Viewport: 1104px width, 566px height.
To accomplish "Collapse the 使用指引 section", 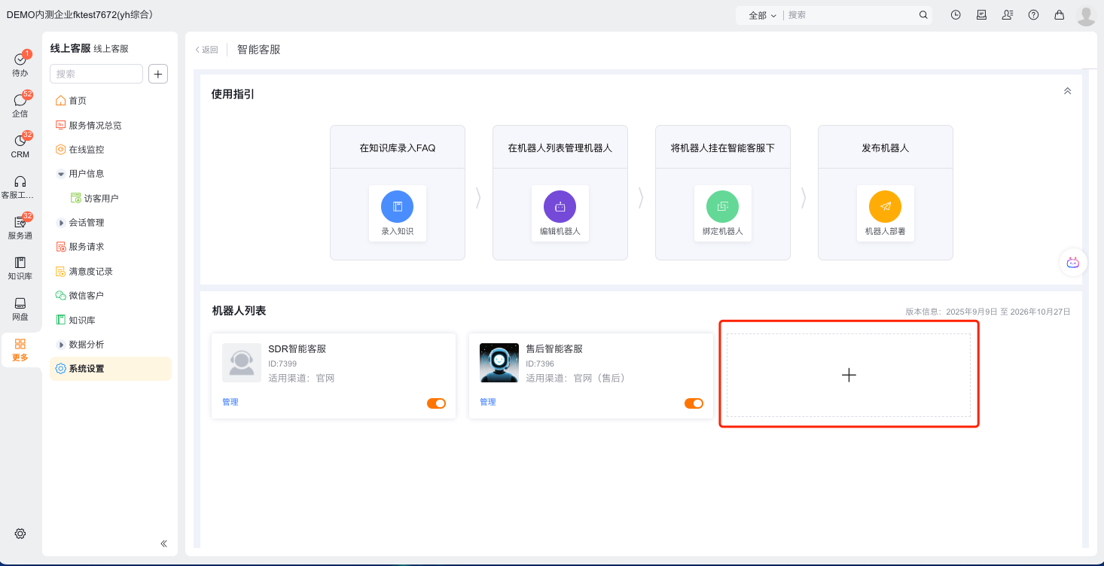I will (1067, 91).
